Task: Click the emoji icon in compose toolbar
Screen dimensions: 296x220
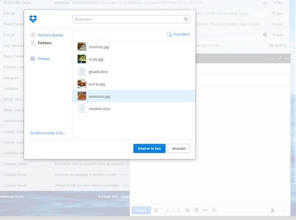Action: (x=214, y=210)
